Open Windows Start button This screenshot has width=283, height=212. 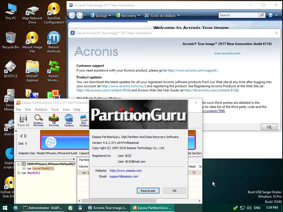click(5, 208)
